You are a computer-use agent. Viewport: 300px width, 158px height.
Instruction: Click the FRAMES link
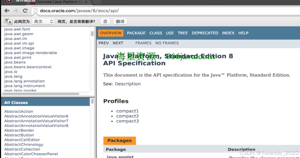coord(143,43)
